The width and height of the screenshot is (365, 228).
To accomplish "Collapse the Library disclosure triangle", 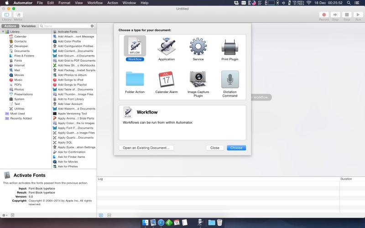I will 3,31.
